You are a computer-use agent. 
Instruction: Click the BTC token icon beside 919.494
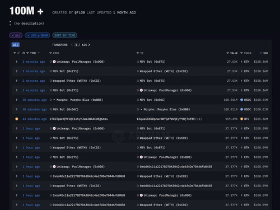click(241, 119)
